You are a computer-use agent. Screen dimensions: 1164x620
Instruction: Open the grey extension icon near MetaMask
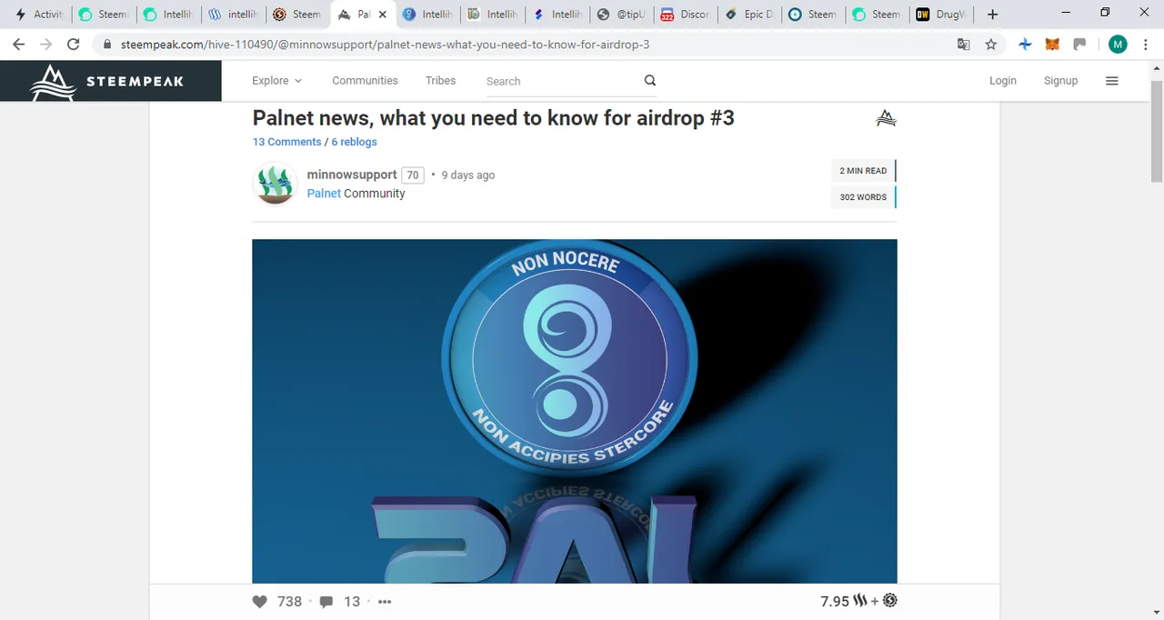pos(1079,44)
